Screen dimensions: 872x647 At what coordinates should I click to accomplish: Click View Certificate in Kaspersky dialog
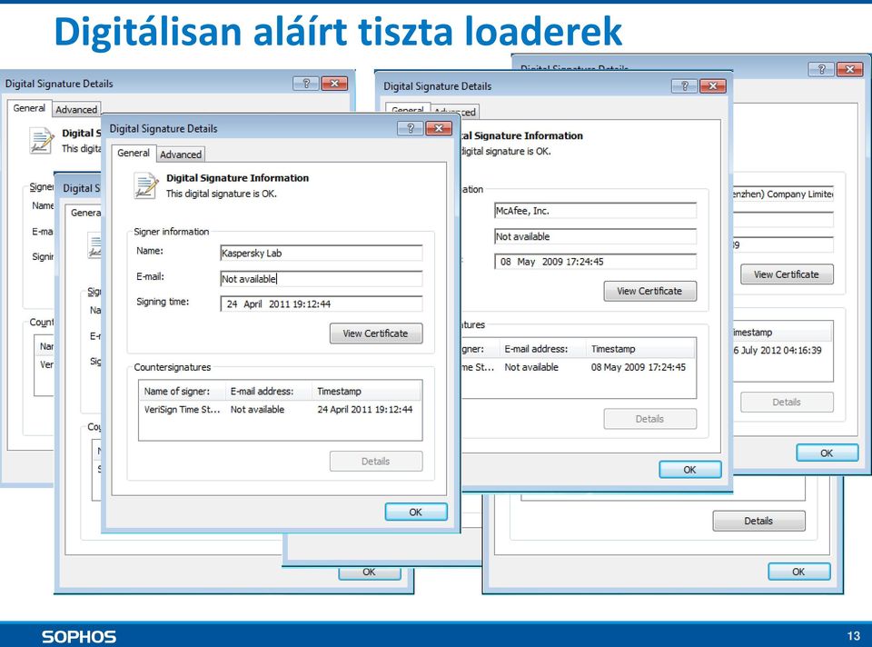pyautogui.click(x=376, y=333)
